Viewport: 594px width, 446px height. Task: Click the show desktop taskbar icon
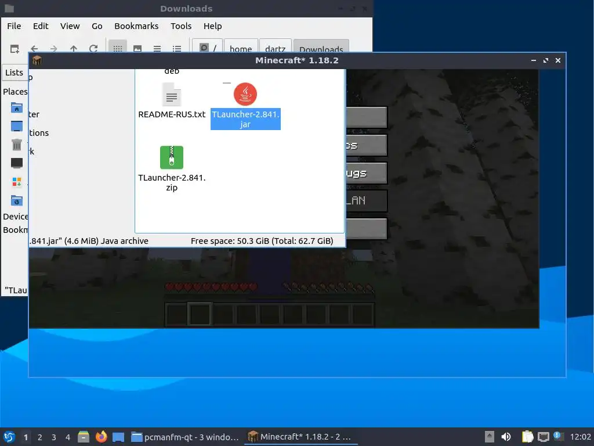click(118, 437)
